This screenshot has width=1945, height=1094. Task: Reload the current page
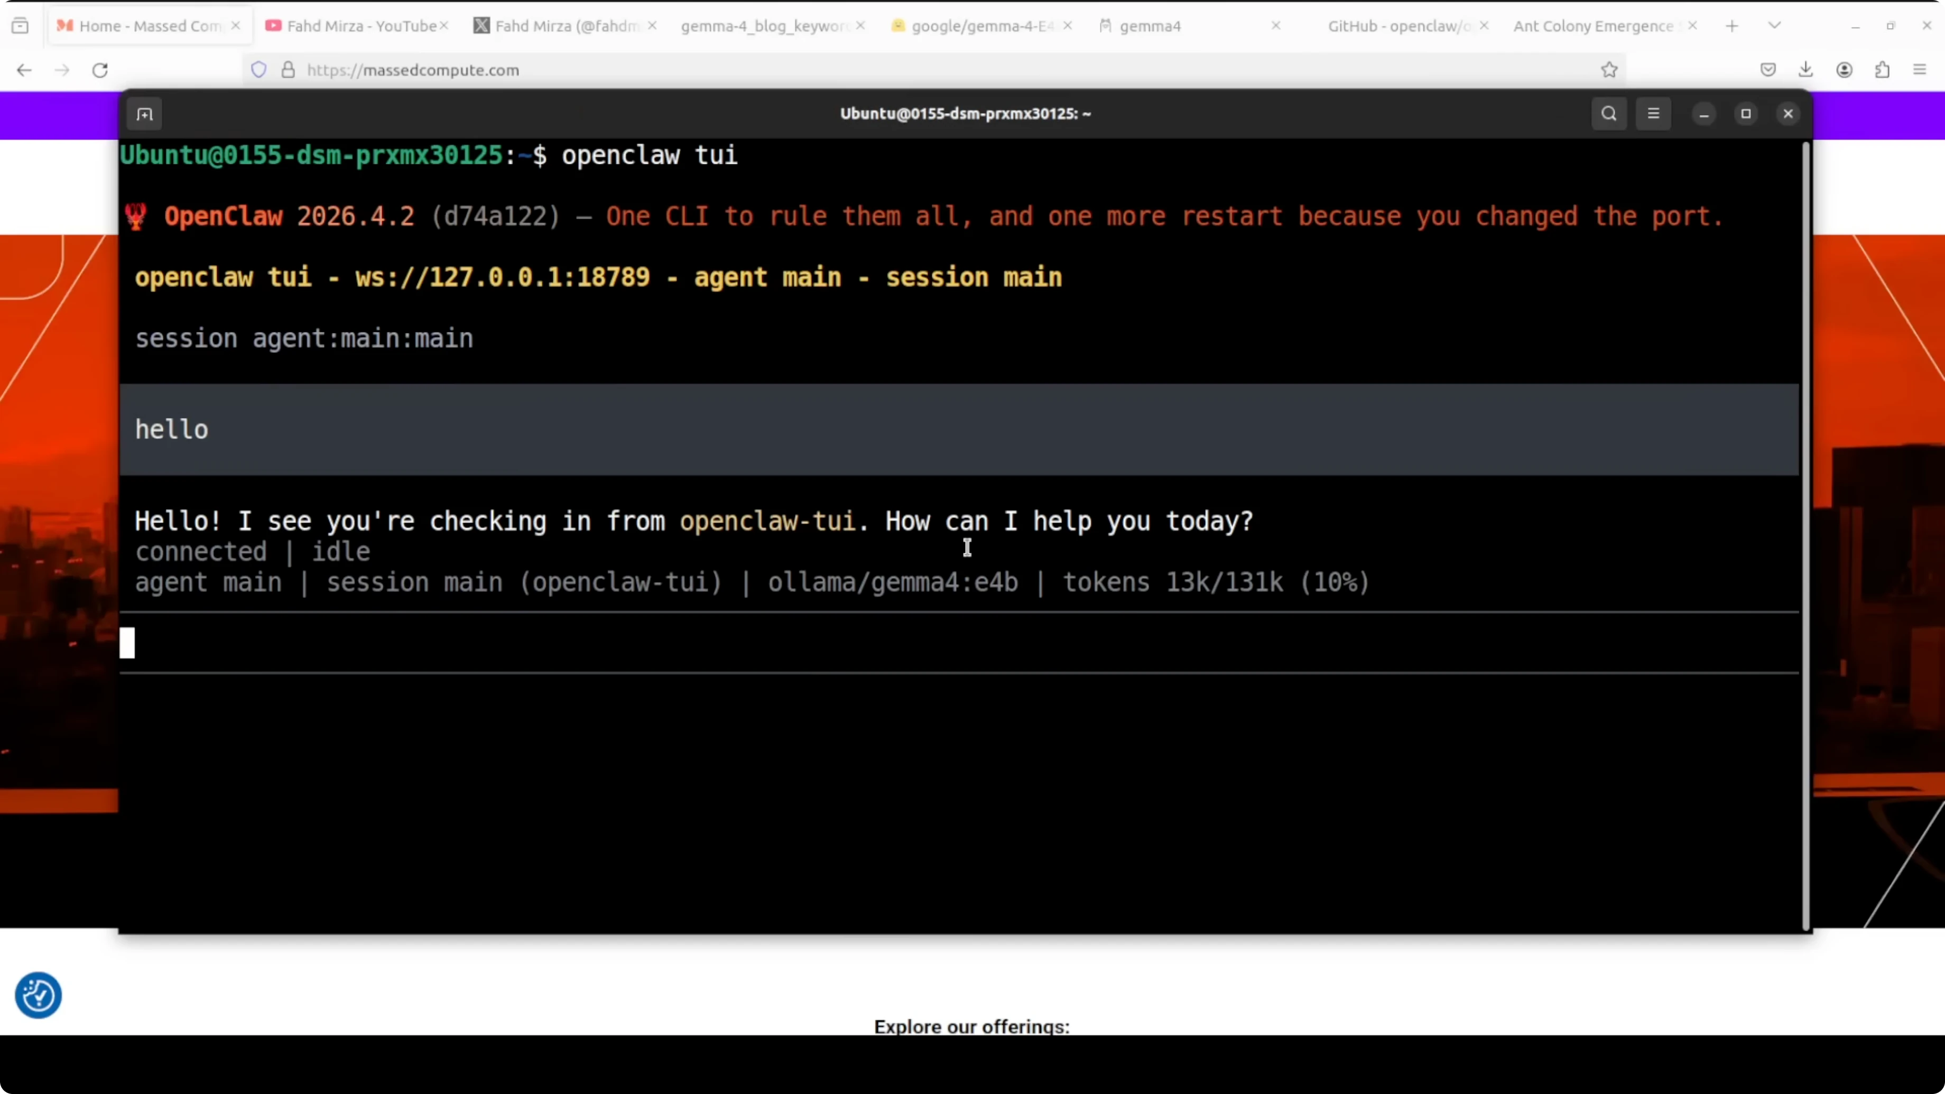pos(100,70)
